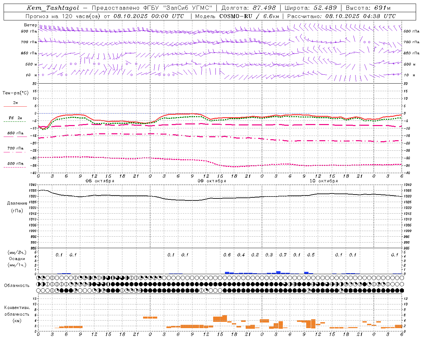Click the (мм/1ч.) unit label
421x337 pixels.
17,265
